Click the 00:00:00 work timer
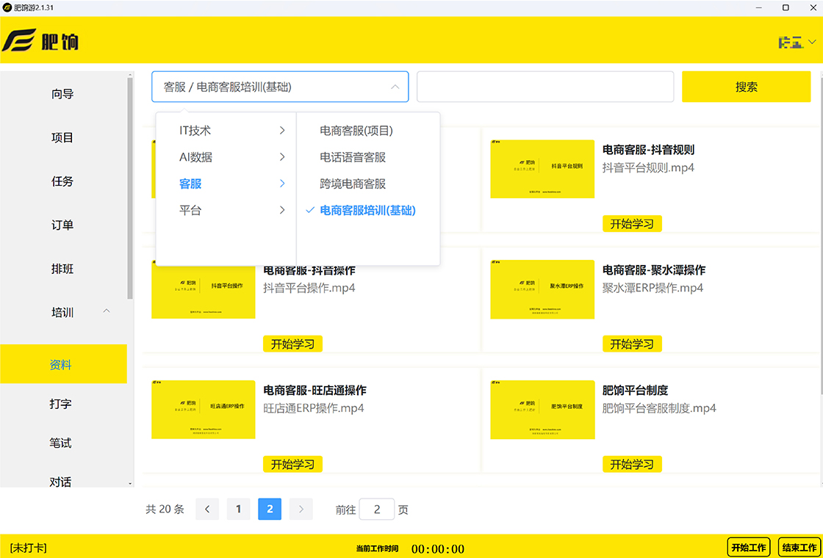Viewport: 823px width, 558px height. coord(438,548)
